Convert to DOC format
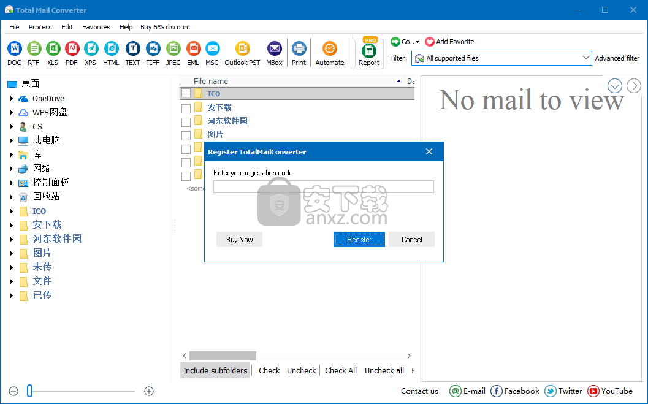The image size is (648, 404). [15, 53]
